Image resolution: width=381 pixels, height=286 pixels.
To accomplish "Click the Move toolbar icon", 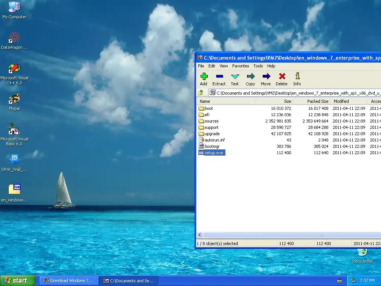I will click(x=266, y=79).
